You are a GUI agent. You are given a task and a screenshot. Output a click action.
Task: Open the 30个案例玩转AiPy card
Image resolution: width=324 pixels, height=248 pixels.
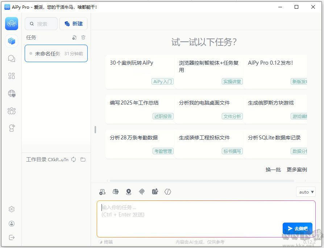[x=140, y=72]
